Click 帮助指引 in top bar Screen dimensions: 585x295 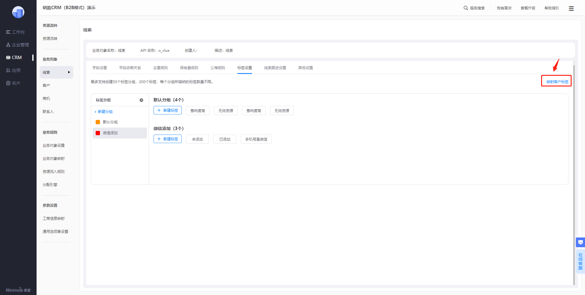(x=552, y=8)
